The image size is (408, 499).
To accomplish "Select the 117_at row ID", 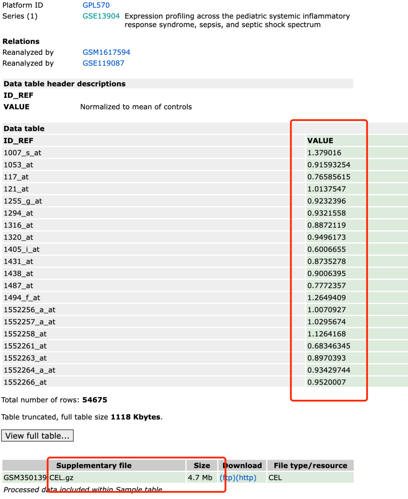I will (x=16, y=177).
